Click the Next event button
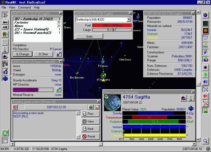Viewport: 211px width, 152px height. click(91, 129)
